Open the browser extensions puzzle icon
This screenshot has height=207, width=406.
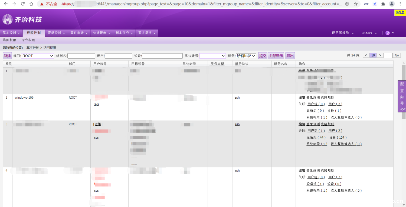383,4
